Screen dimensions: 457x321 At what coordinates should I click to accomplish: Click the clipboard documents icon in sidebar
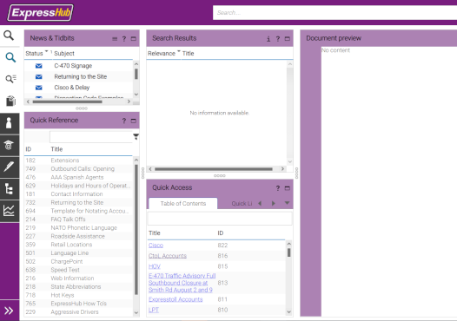[10, 101]
